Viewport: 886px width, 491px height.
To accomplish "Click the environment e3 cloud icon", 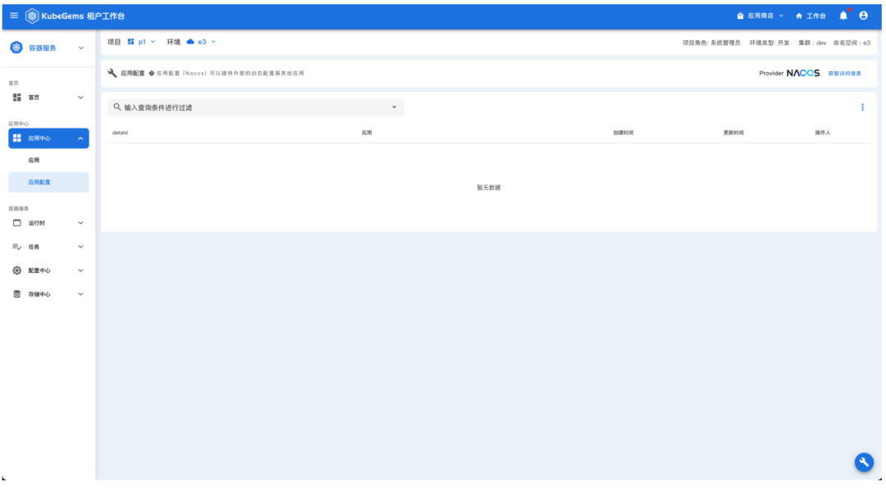I will tap(190, 42).
